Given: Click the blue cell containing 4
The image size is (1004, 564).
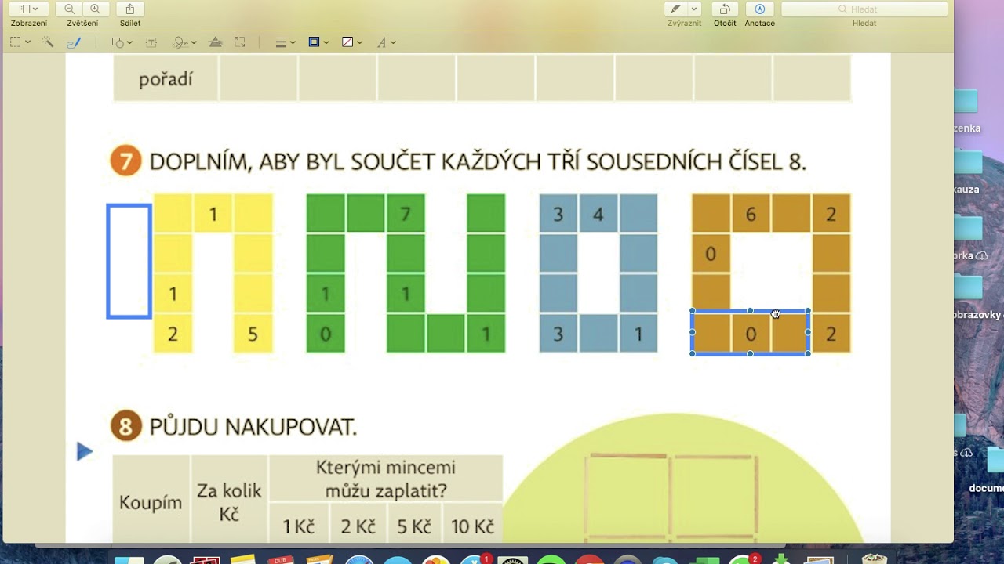Looking at the screenshot, I should click(x=598, y=214).
